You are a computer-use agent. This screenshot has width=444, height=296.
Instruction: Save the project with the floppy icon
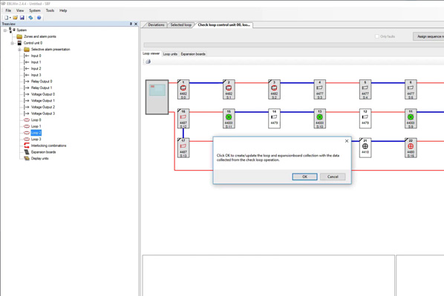(22, 18)
